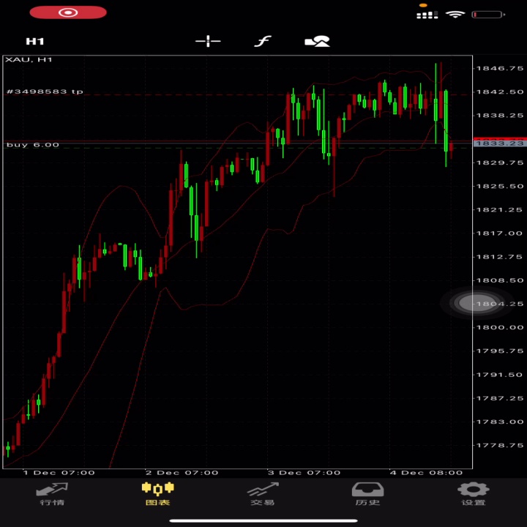This screenshot has width=527, height=527.
Task: Tap the 1778.75 price axis label
Action: 500,445
